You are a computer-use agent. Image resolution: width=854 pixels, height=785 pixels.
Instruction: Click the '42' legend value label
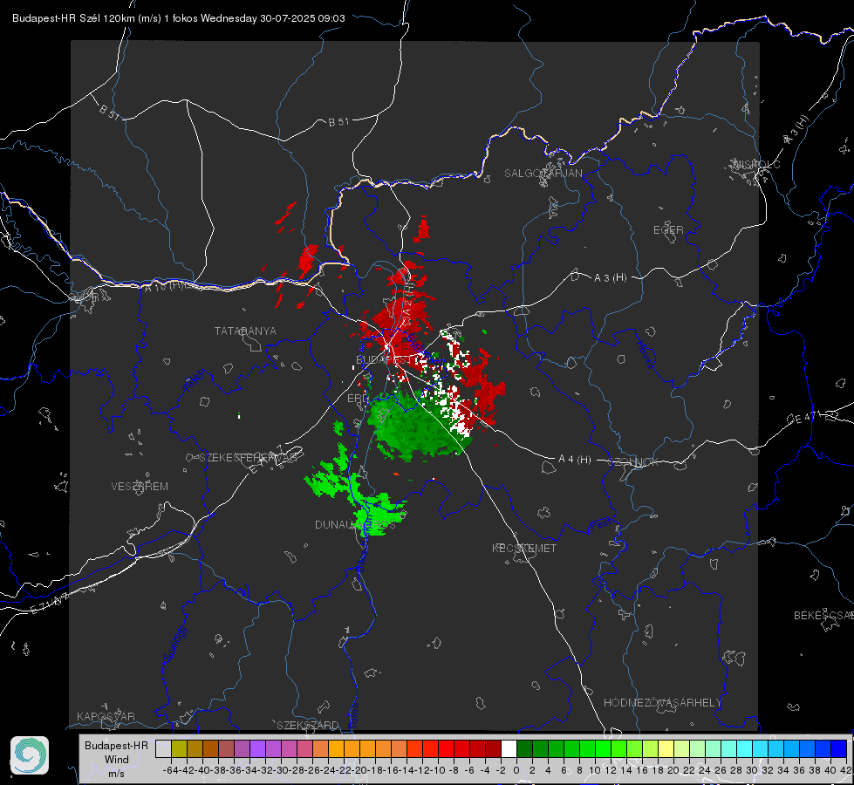(x=845, y=770)
